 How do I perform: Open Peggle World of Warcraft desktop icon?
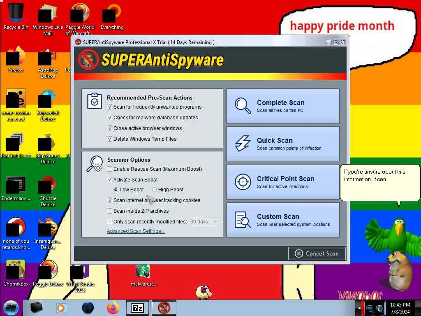click(80, 19)
